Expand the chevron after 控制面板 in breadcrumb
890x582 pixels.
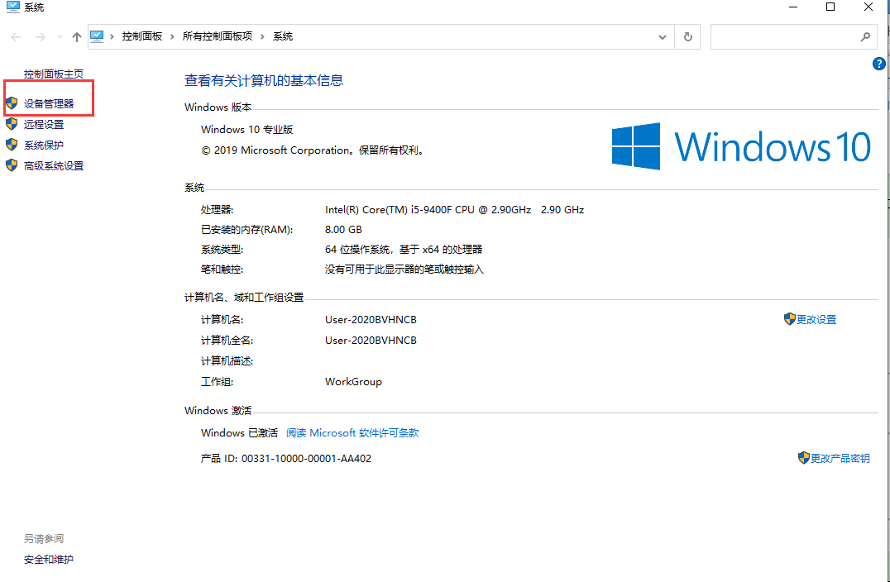(173, 37)
